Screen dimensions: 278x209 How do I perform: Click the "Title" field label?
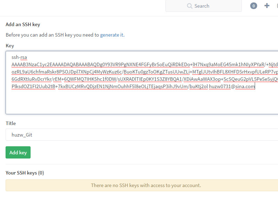[x=11, y=123]
